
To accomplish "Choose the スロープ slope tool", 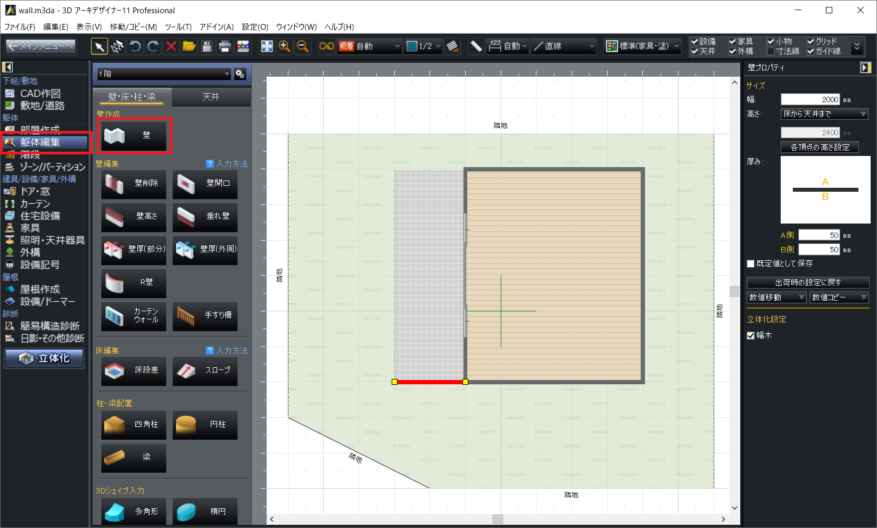I will [205, 370].
